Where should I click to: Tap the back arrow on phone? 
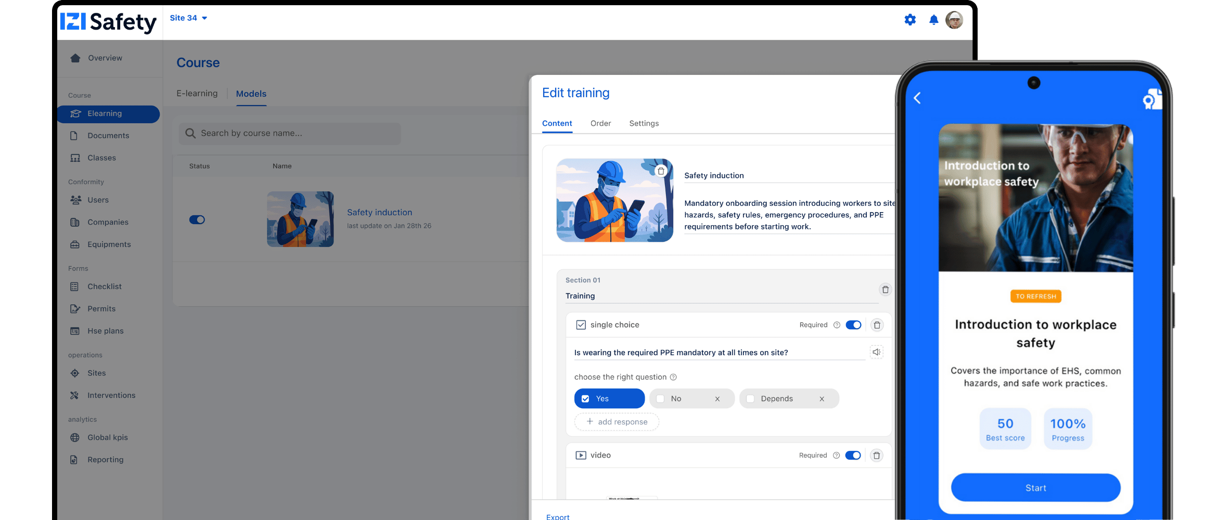pyautogui.click(x=917, y=98)
